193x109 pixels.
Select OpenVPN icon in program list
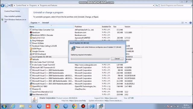point(31,86)
